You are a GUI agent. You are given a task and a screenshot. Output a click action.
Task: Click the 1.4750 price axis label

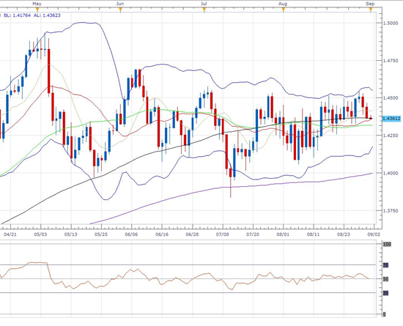coord(391,61)
